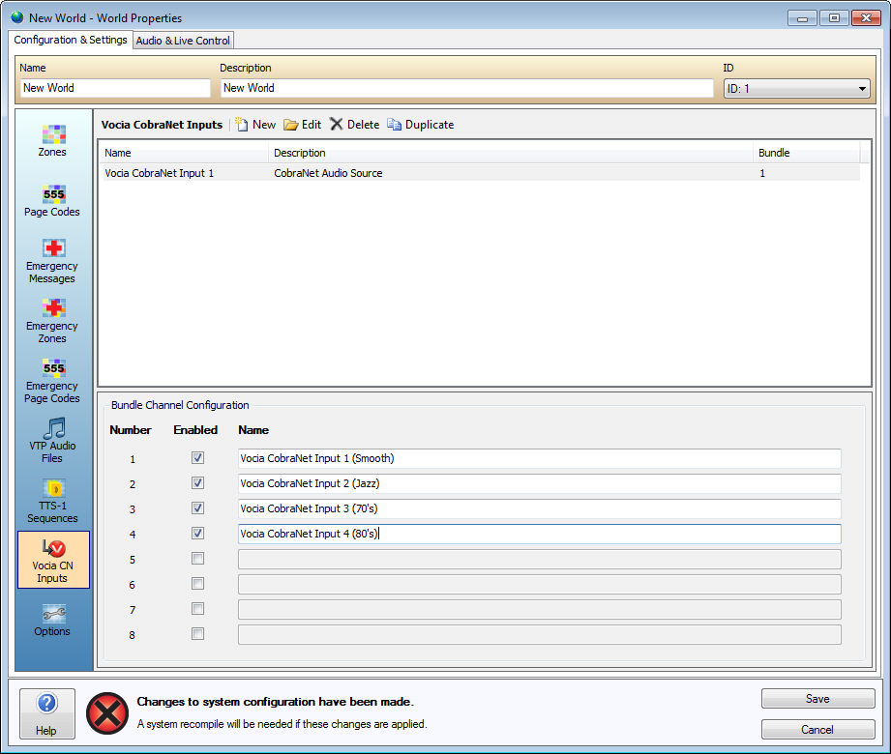Open TTS-1 Sequences section

click(52, 502)
